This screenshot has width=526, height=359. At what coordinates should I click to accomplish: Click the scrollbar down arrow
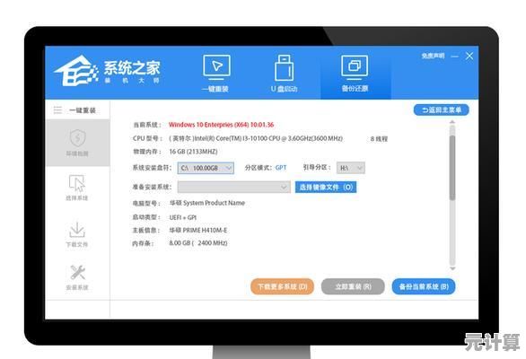452,268
